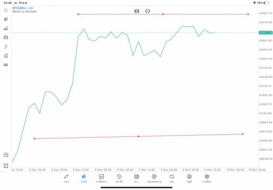This screenshot has height=190, width=273.
Task: Select the current price label 43927.43
Action: 265,33
